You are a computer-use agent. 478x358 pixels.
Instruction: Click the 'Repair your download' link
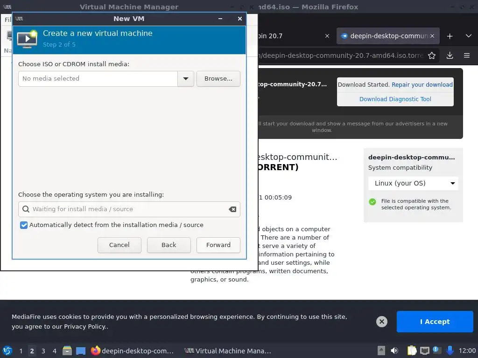coord(422,85)
